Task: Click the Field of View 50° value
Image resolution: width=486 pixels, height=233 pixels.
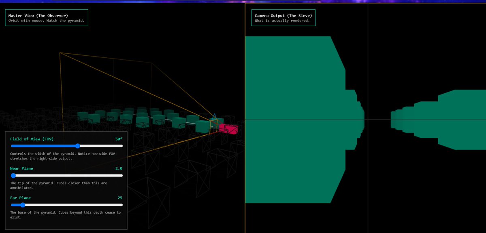Action: 119,139
